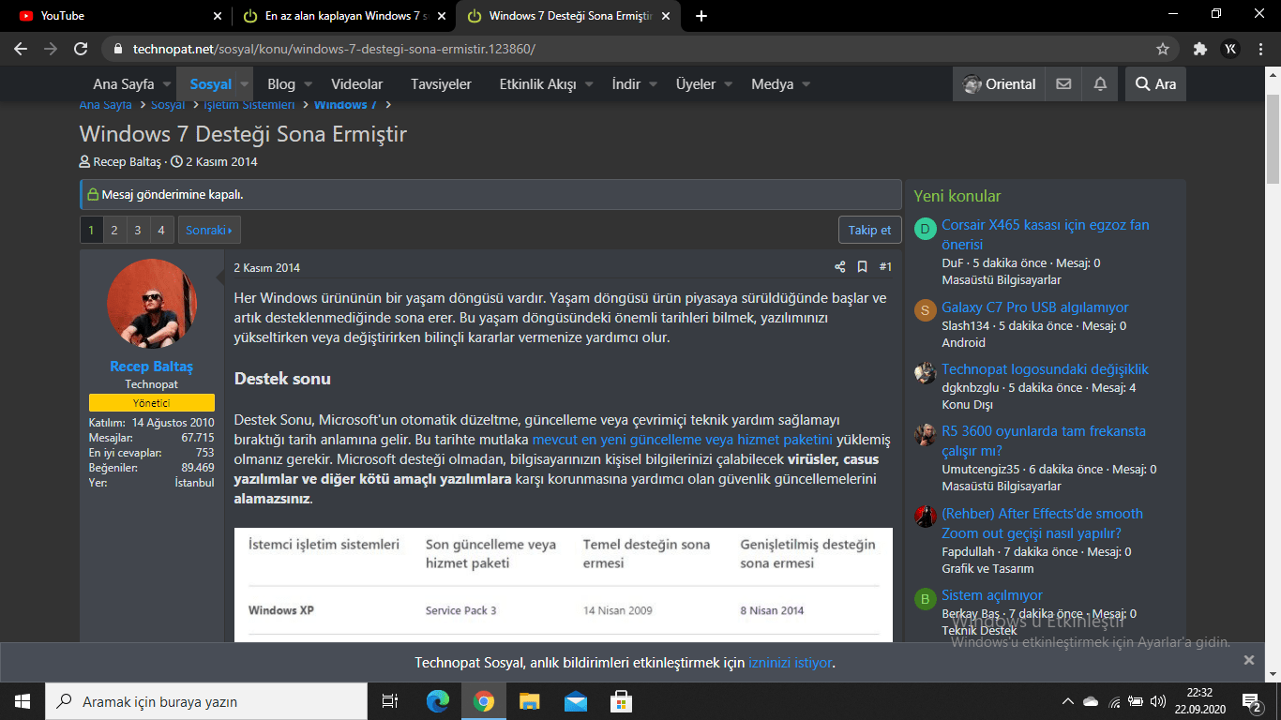Open the Ana Sayfa menu item

coord(124,84)
